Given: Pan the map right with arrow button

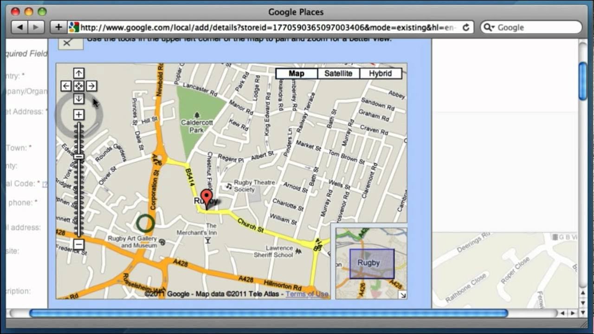Looking at the screenshot, I should (91, 86).
